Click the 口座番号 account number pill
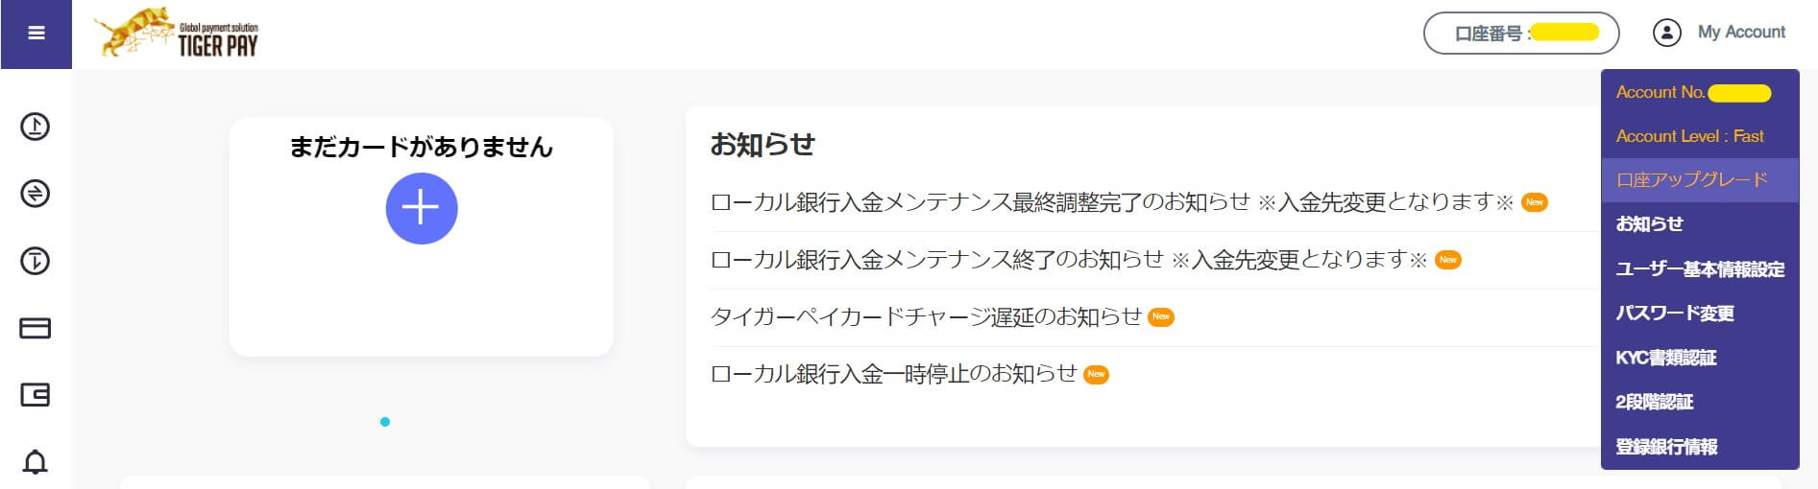The image size is (1818, 489). coord(1521,34)
